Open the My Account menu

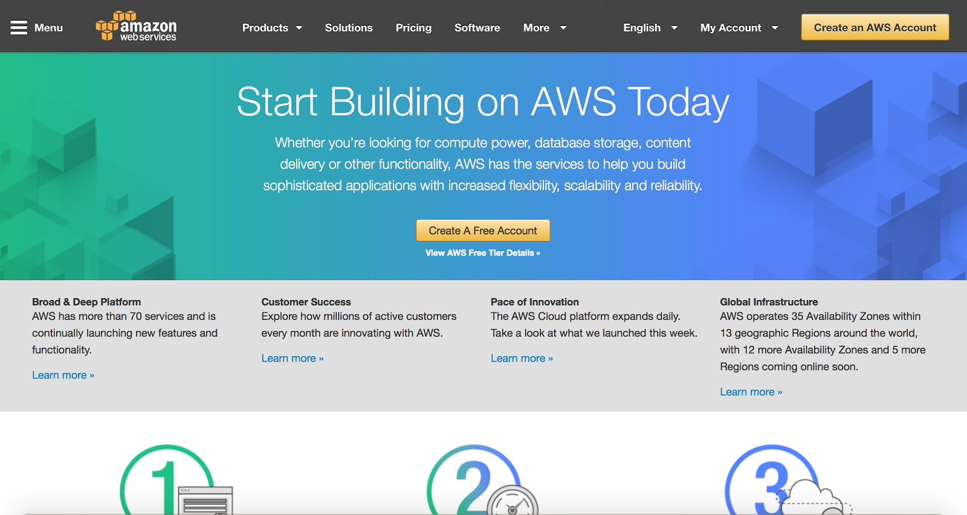(x=731, y=28)
